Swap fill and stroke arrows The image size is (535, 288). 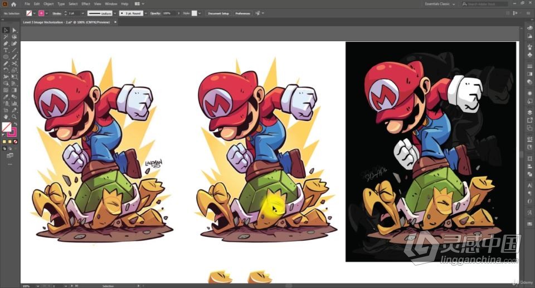tap(16, 124)
